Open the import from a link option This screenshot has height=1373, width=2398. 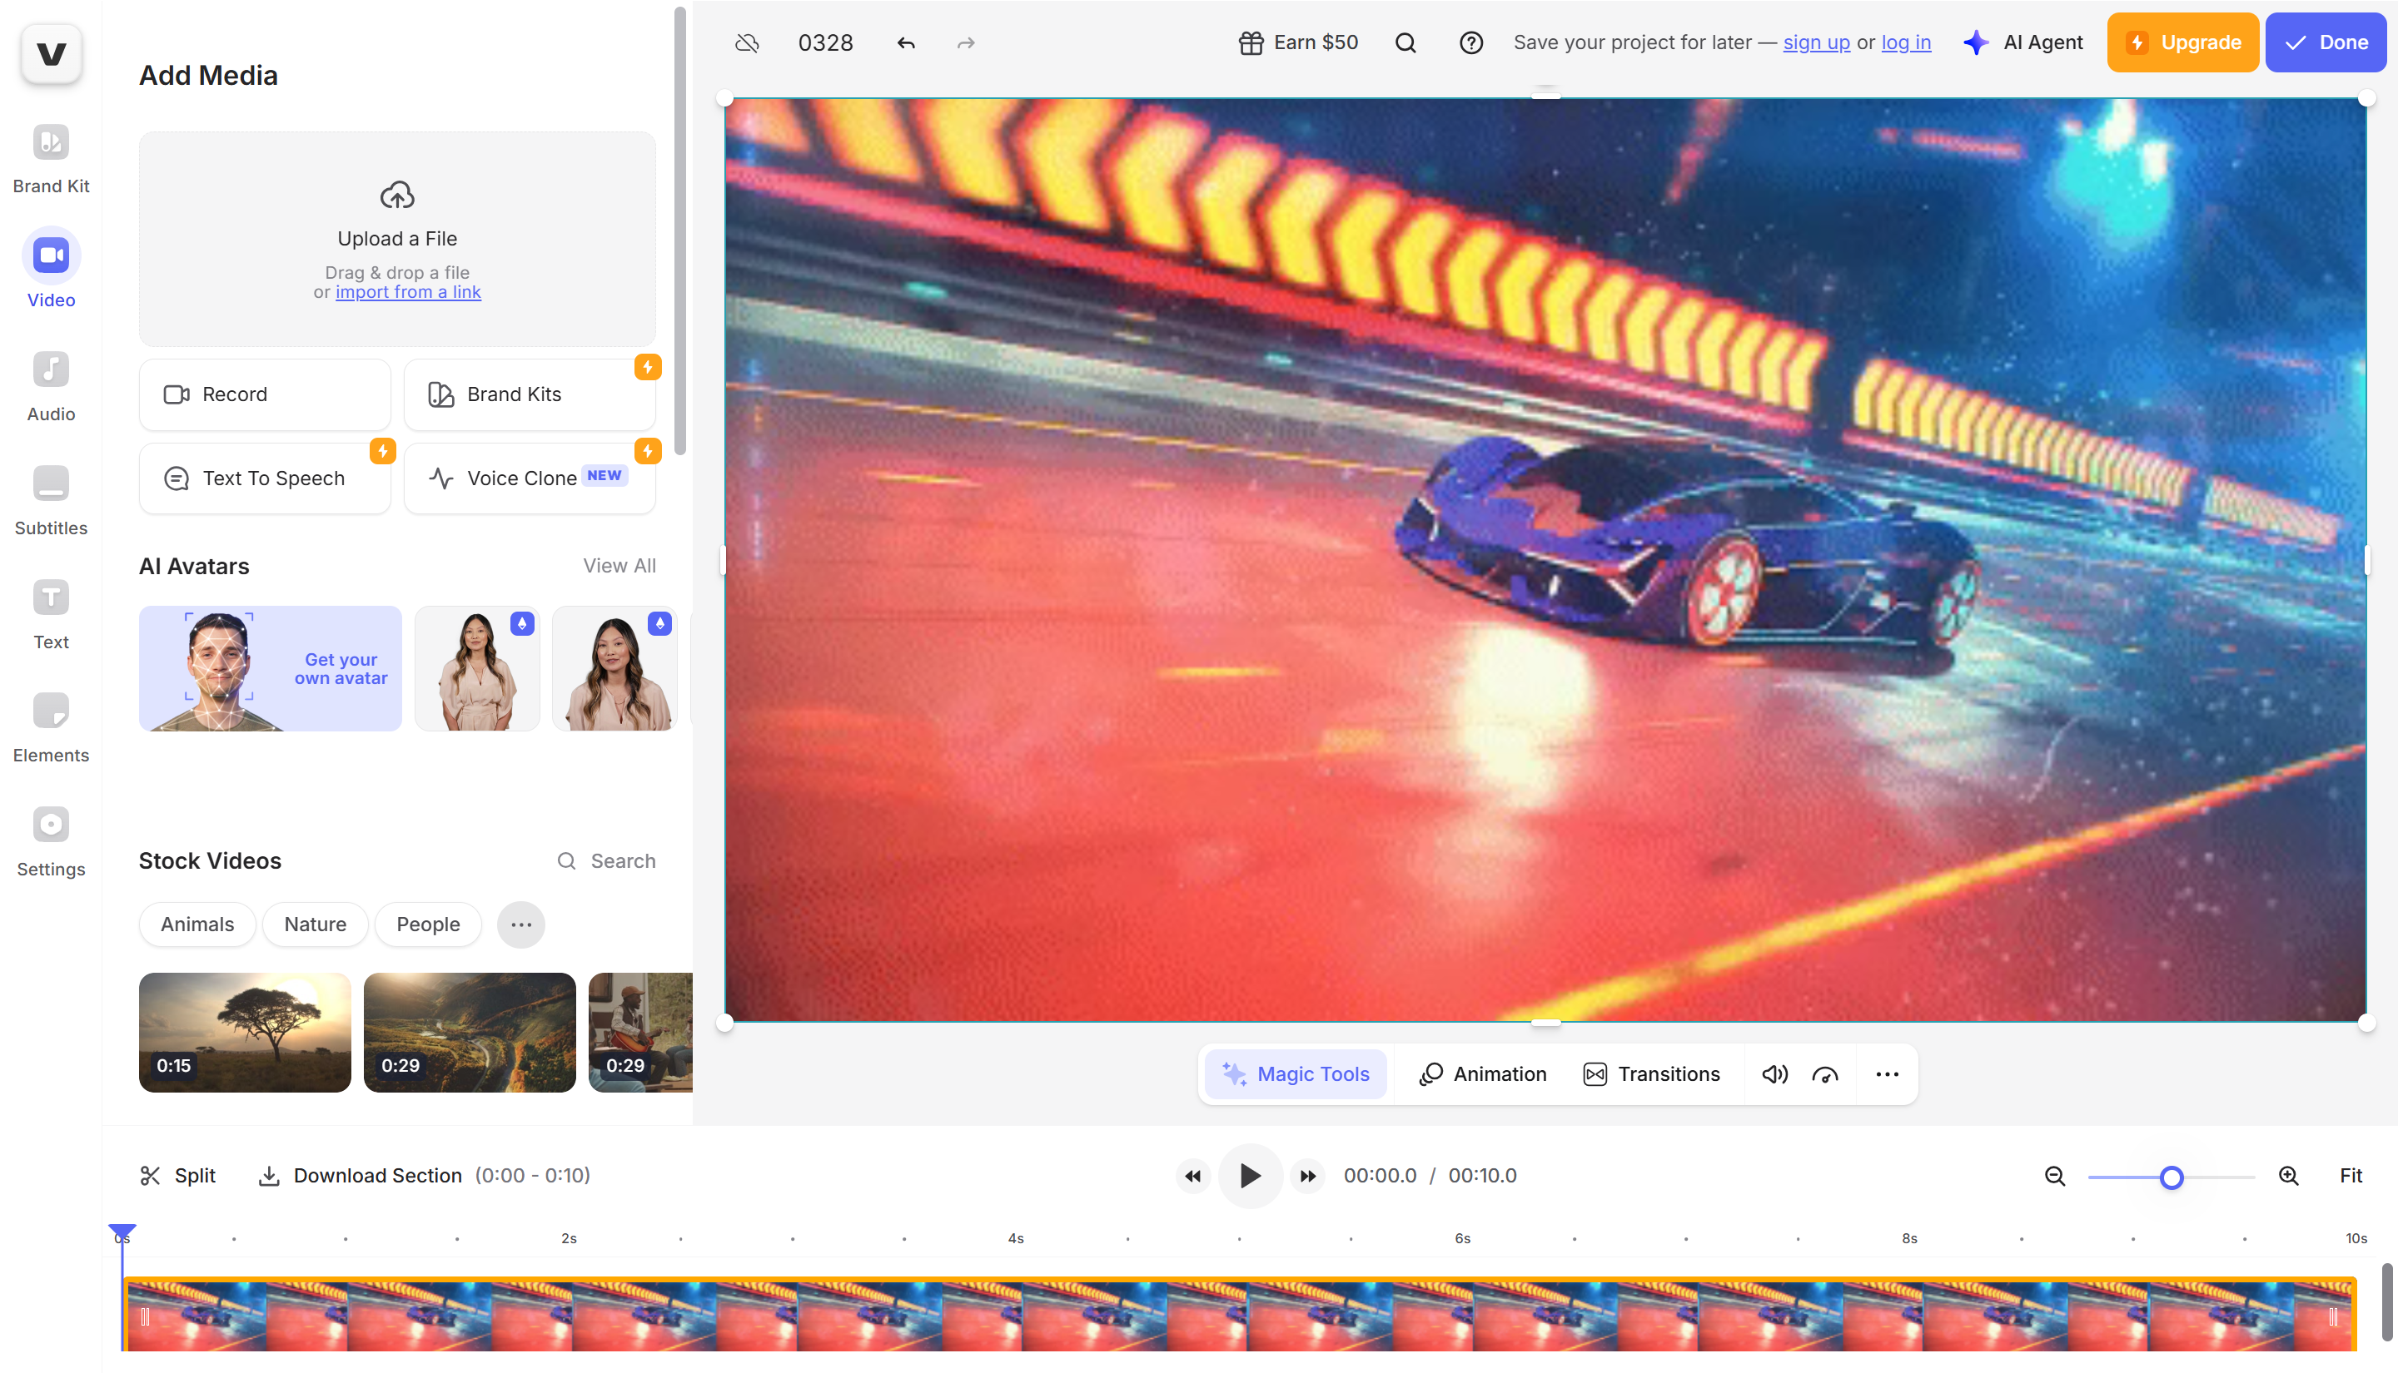tap(409, 292)
